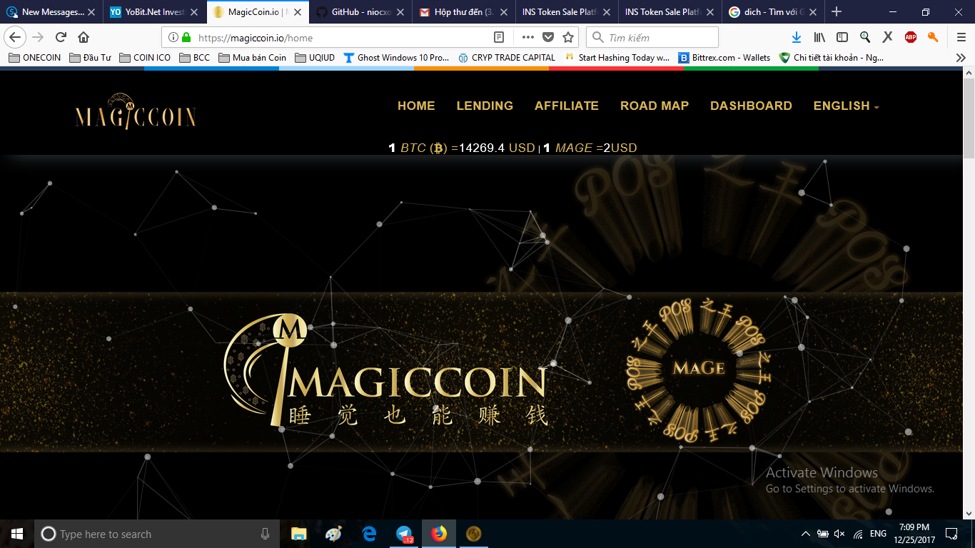Show site information for magiccoin.io
The image size is (975, 548).
(173, 37)
